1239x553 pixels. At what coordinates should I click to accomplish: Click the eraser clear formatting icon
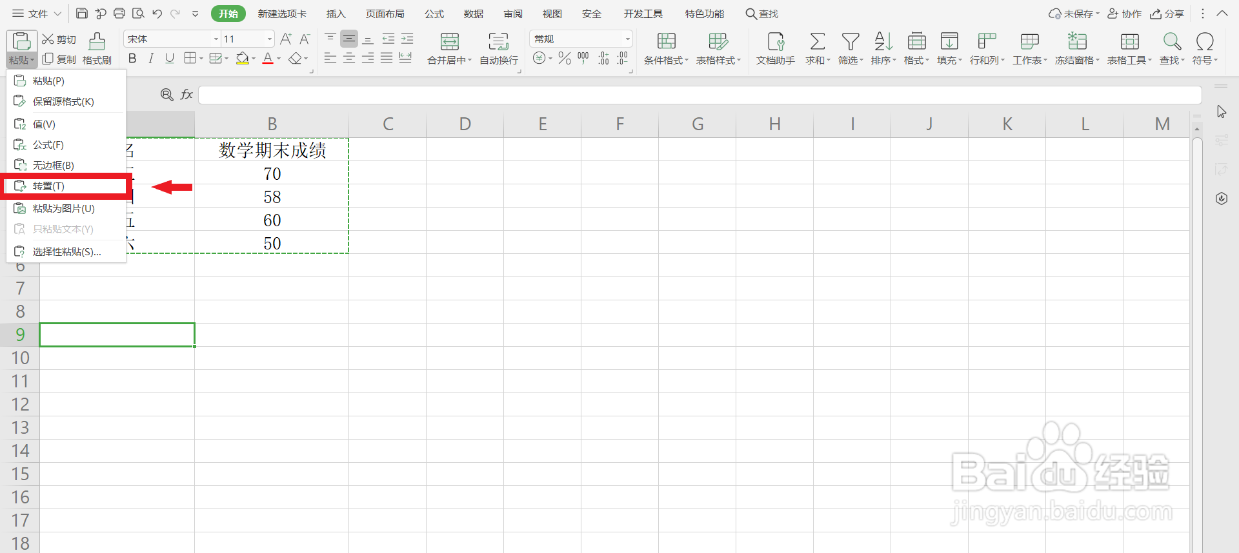[295, 59]
